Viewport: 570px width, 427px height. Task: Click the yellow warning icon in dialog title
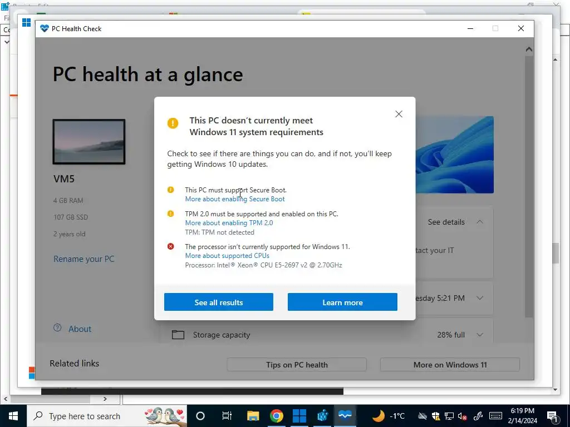coord(173,123)
